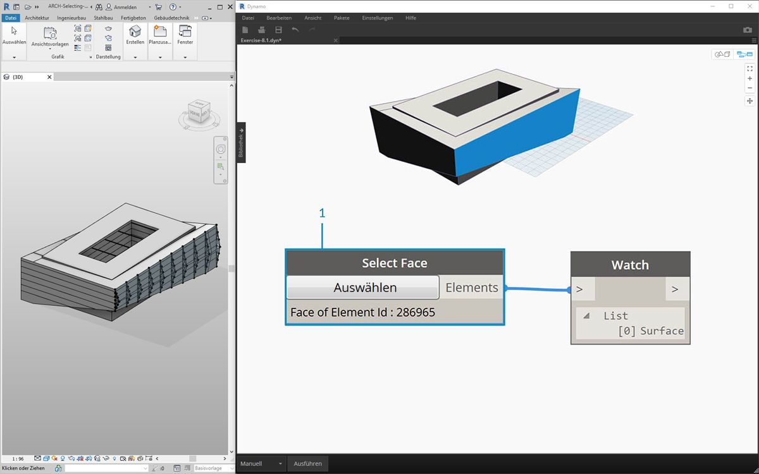
Task: Redo action in Dynamo toolbar
Action: 312,30
